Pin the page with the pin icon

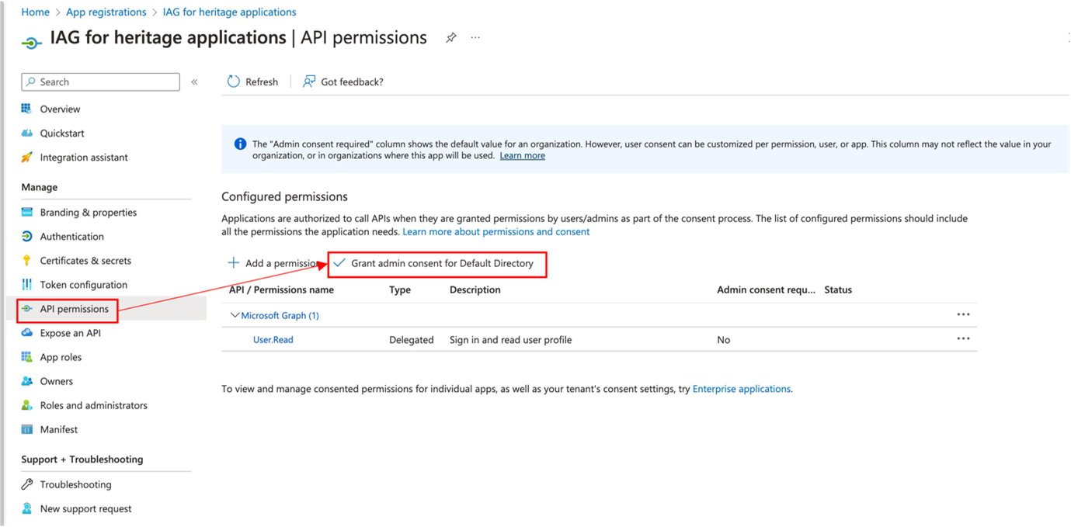[x=450, y=37]
